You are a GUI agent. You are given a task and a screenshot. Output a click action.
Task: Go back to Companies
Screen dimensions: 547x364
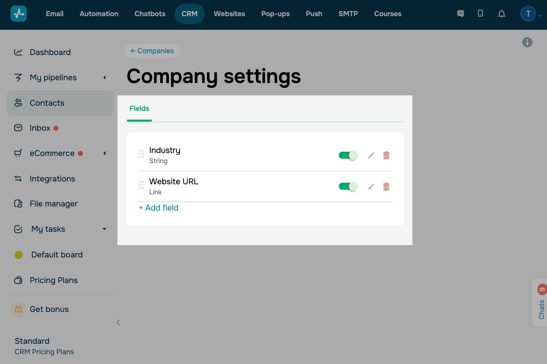tap(152, 51)
